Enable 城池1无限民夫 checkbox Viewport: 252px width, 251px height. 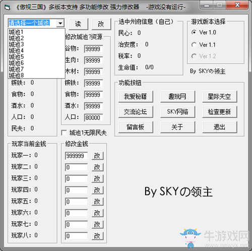pyautogui.click(x=64, y=133)
